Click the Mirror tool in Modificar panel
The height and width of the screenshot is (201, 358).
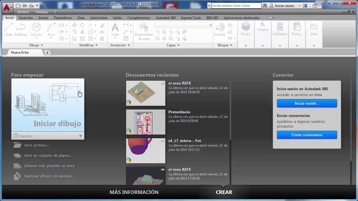pyautogui.click(x=82, y=32)
